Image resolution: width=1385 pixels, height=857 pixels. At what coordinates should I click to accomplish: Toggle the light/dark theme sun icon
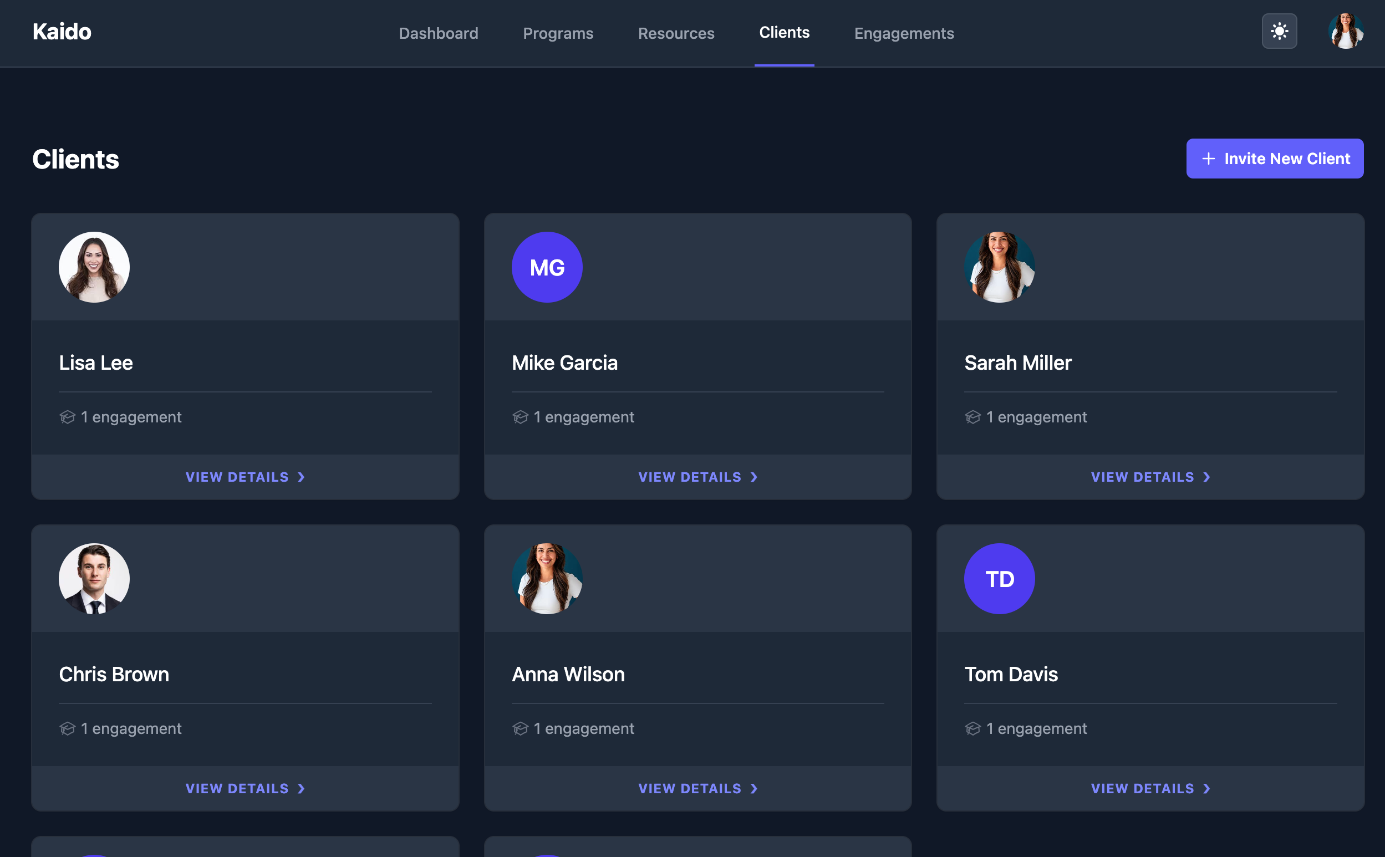coord(1280,31)
